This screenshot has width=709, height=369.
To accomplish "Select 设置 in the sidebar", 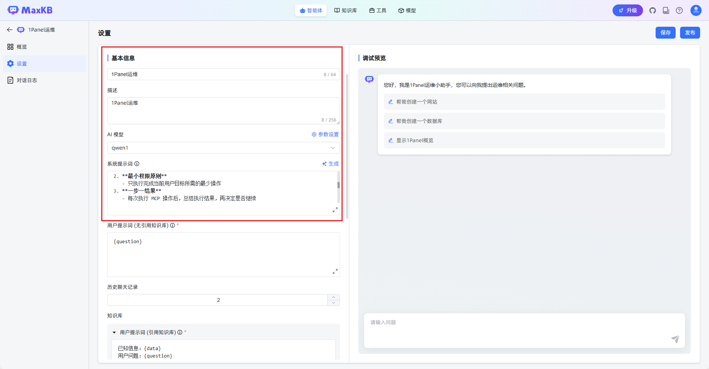I will coord(44,63).
